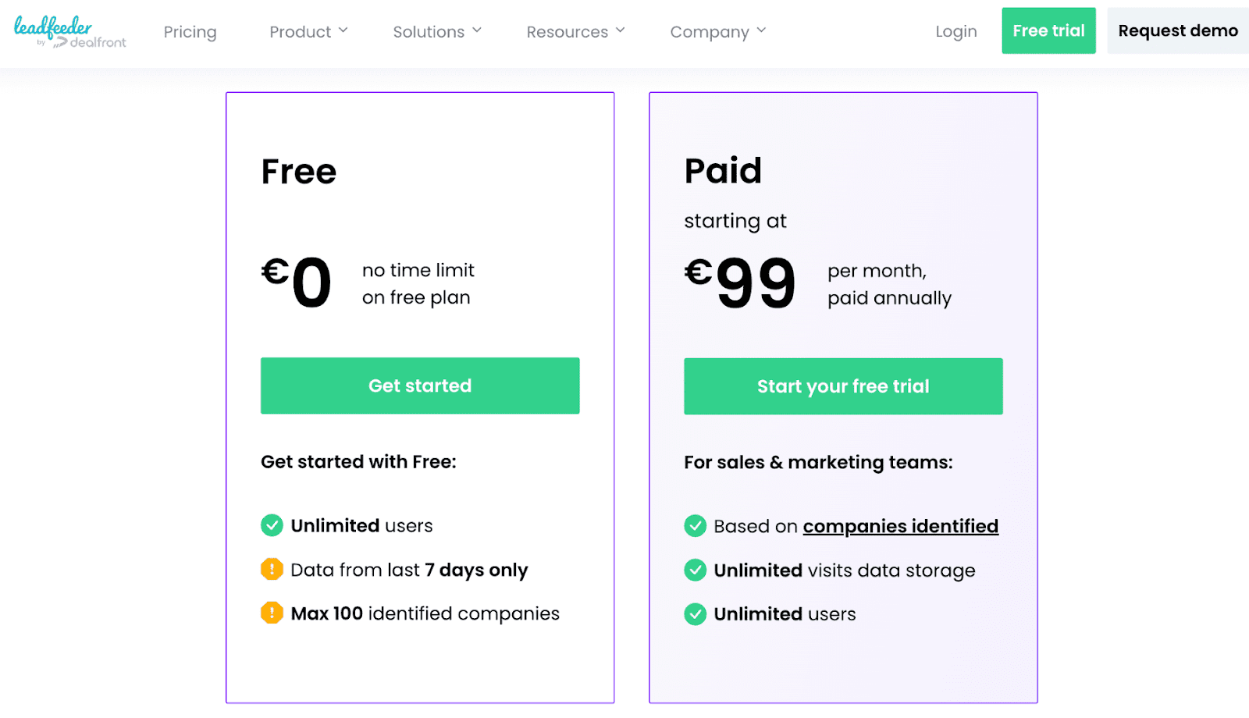Click the Free trial button in header
The width and height of the screenshot is (1249, 718).
click(1048, 31)
